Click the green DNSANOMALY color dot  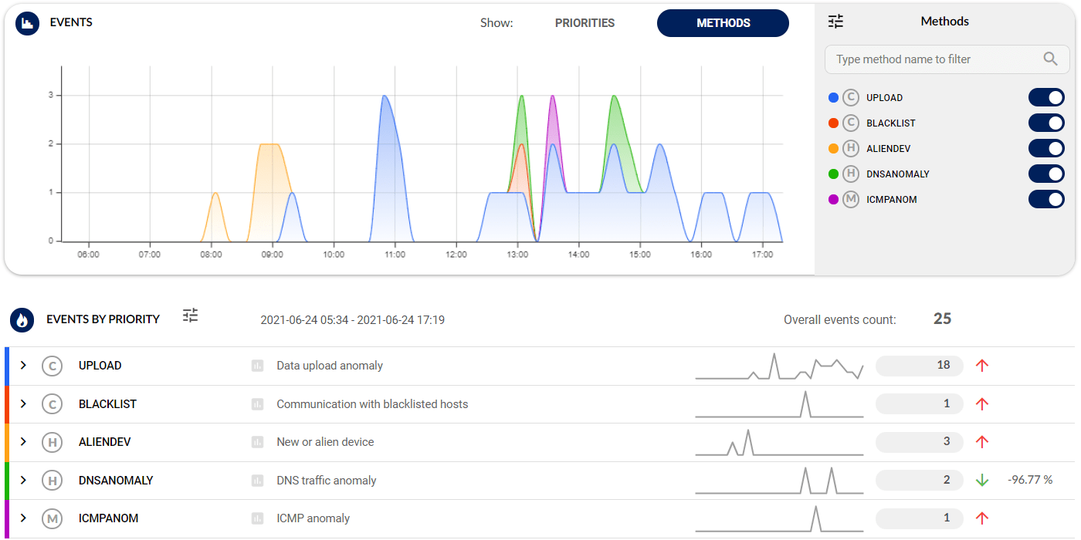[833, 174]
